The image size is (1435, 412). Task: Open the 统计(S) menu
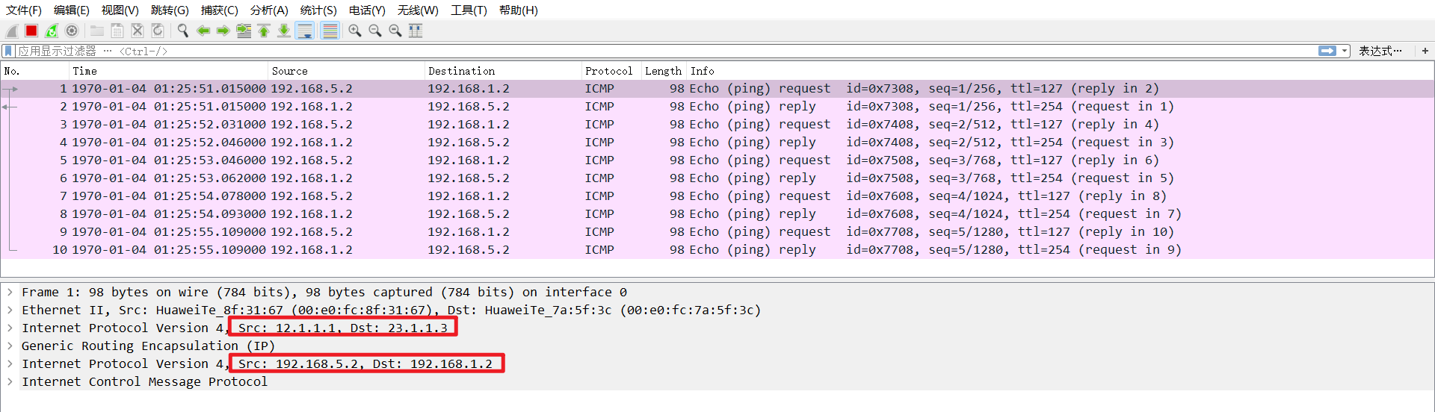pyautogui.click(x=318, y=10)
